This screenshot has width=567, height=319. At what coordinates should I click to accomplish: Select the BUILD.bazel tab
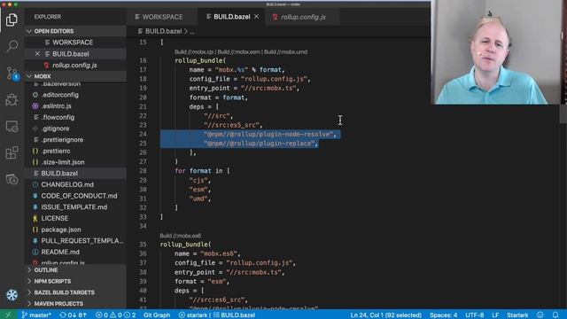[x=231, y=17]
